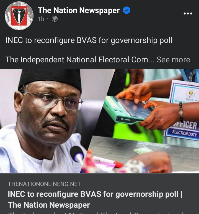Click the "INEC to reconfigure BVAS" post caption
Viewport: 199px width, 214px height.
tap(89, 40)
